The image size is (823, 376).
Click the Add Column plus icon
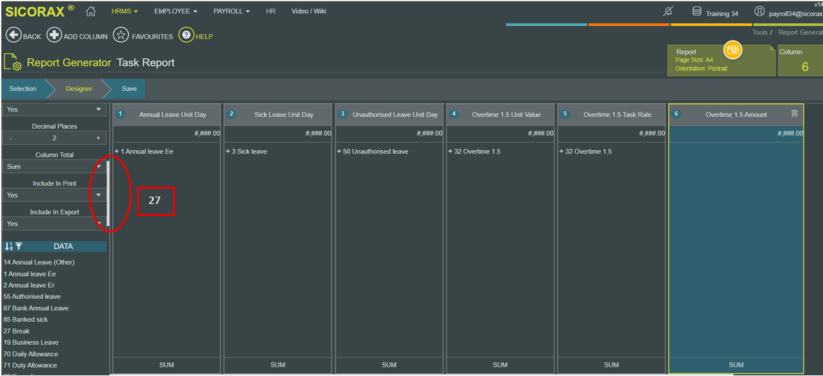click(x=54, y=35)
